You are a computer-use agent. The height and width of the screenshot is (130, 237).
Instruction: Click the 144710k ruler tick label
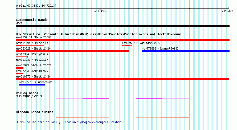coord(100,11)
